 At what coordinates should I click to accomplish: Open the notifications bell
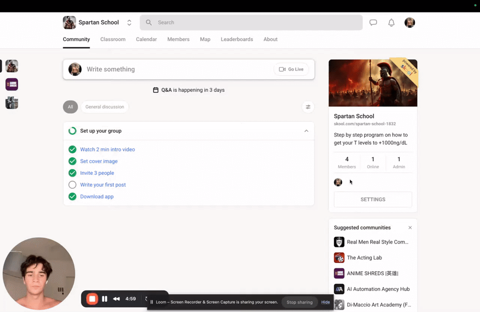pos(391,22)
